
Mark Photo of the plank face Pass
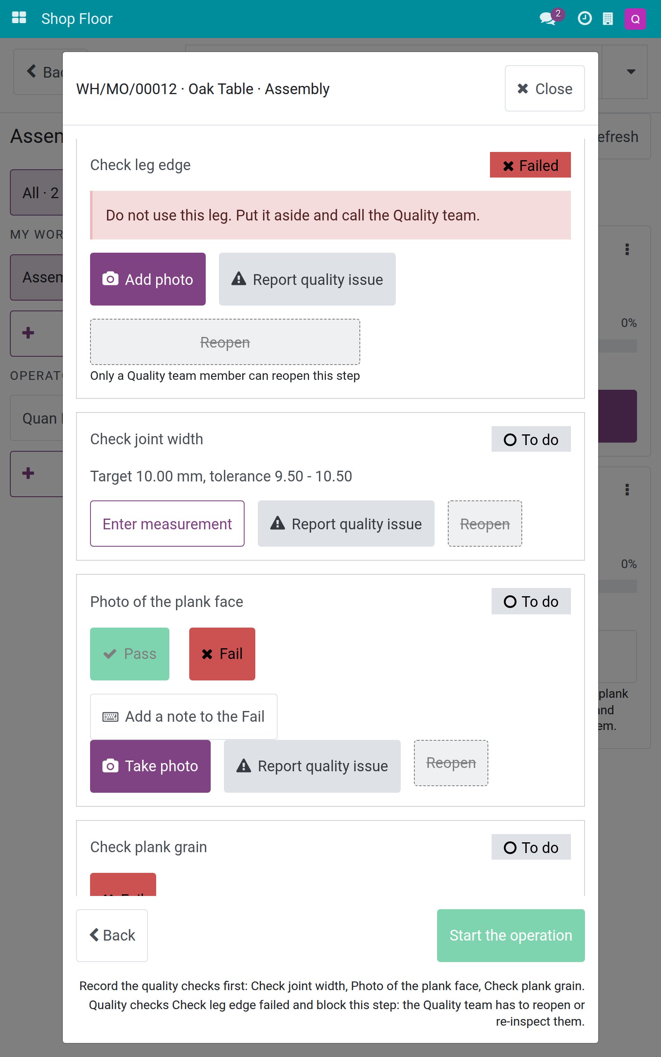(129, 654)
